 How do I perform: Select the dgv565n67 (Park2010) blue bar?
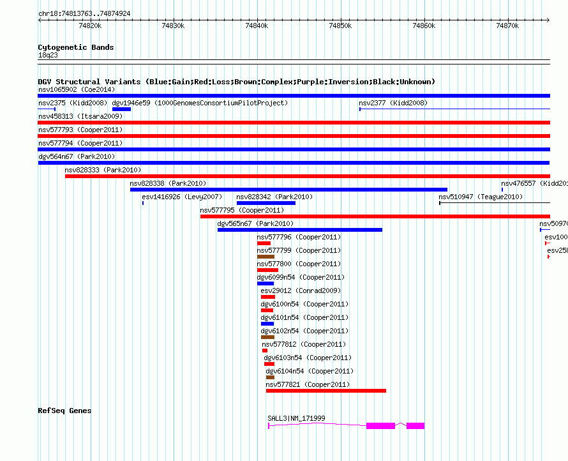click(300, 230)
